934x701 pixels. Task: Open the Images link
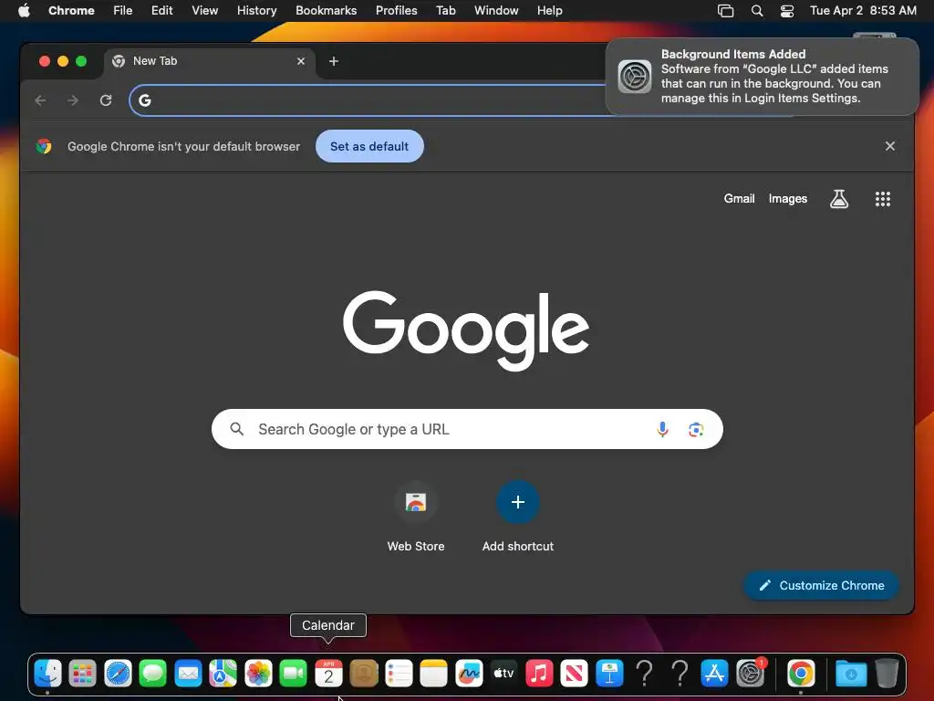(787, 198)
